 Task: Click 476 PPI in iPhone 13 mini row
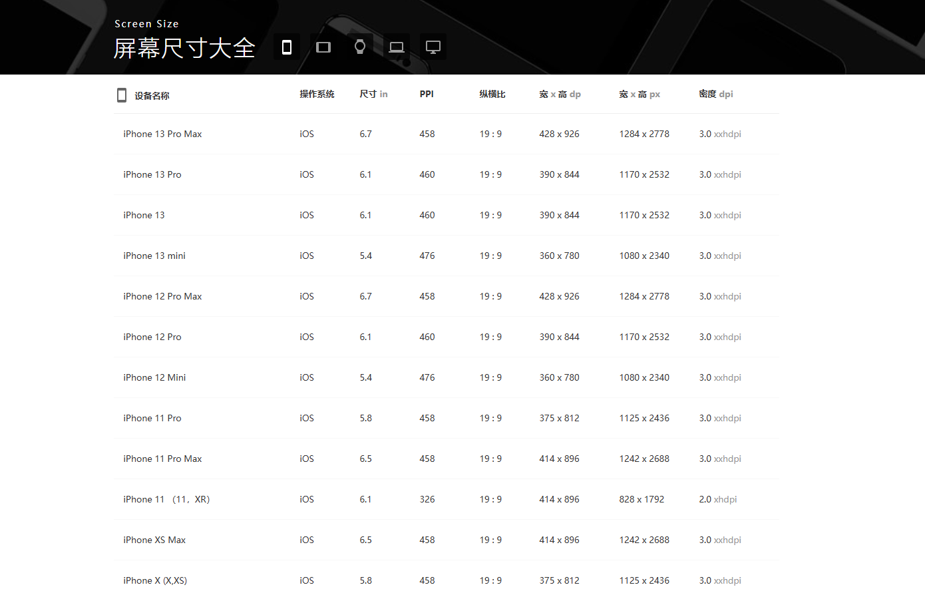tap(427, 256)
